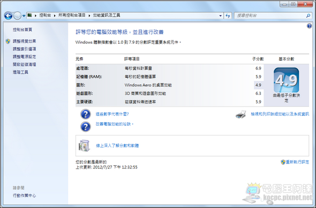Click the printer icon for detailed report
316x208 pixels.
point(240,114)
